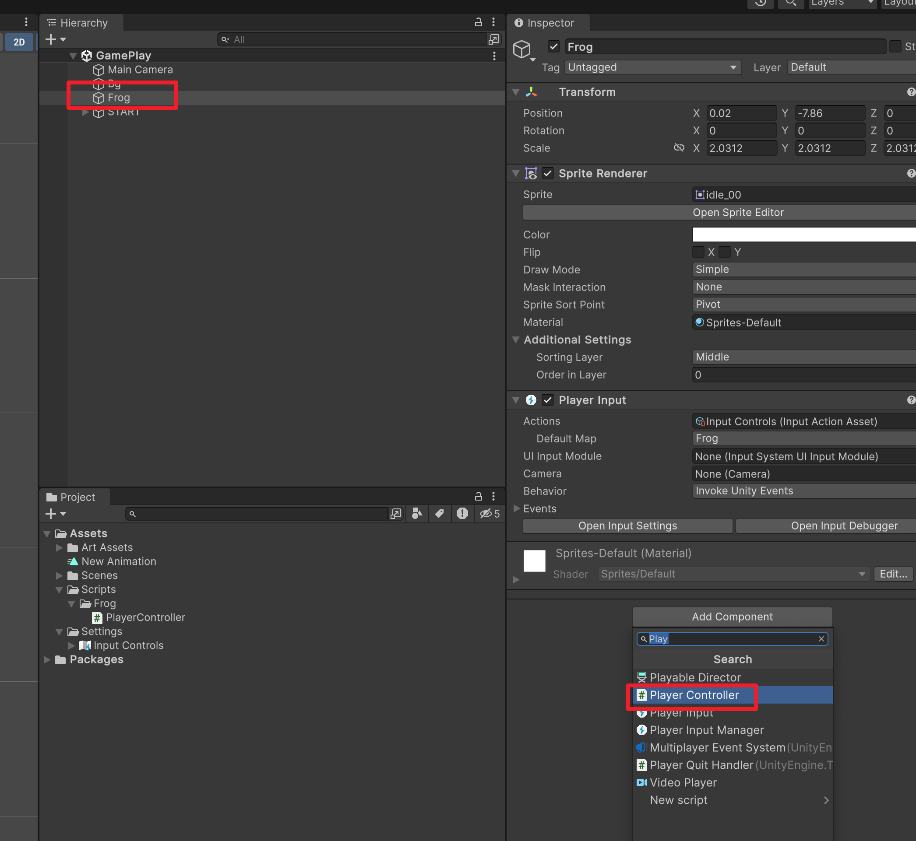This screenshot has width=916, height=841.
Task: Click the GamePlay scene three-dot menu
Action: [494, 56]
